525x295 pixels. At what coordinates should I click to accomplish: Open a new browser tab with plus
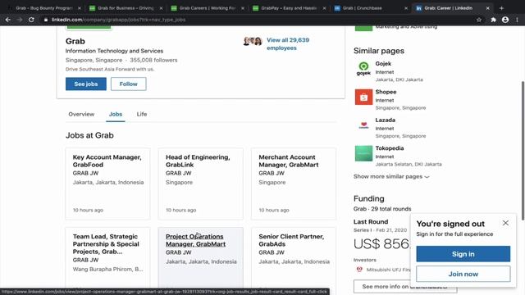point(501,8)
